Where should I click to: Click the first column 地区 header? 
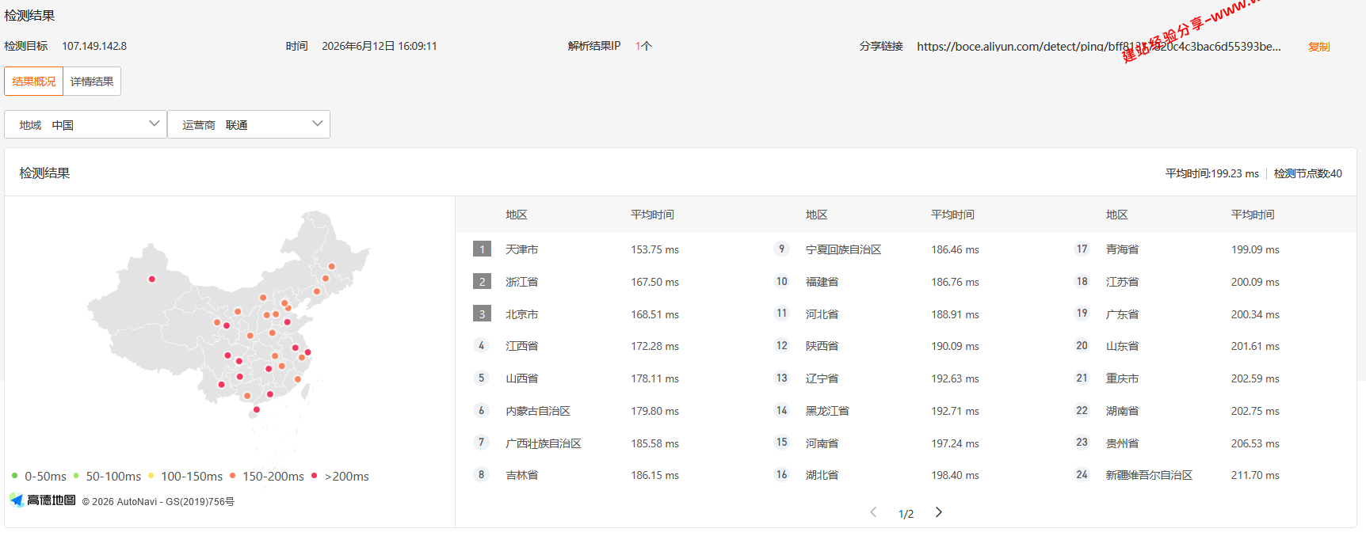coord(517,215)
